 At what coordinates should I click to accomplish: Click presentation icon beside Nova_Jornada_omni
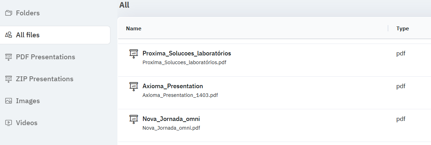pos(134,119)
